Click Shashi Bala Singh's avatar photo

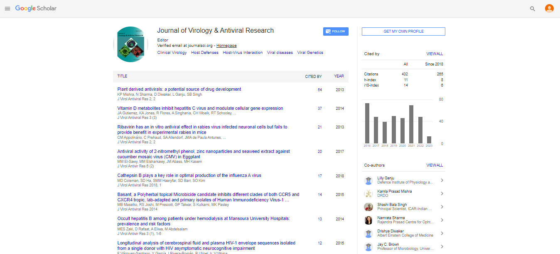[x=368, y=207]
